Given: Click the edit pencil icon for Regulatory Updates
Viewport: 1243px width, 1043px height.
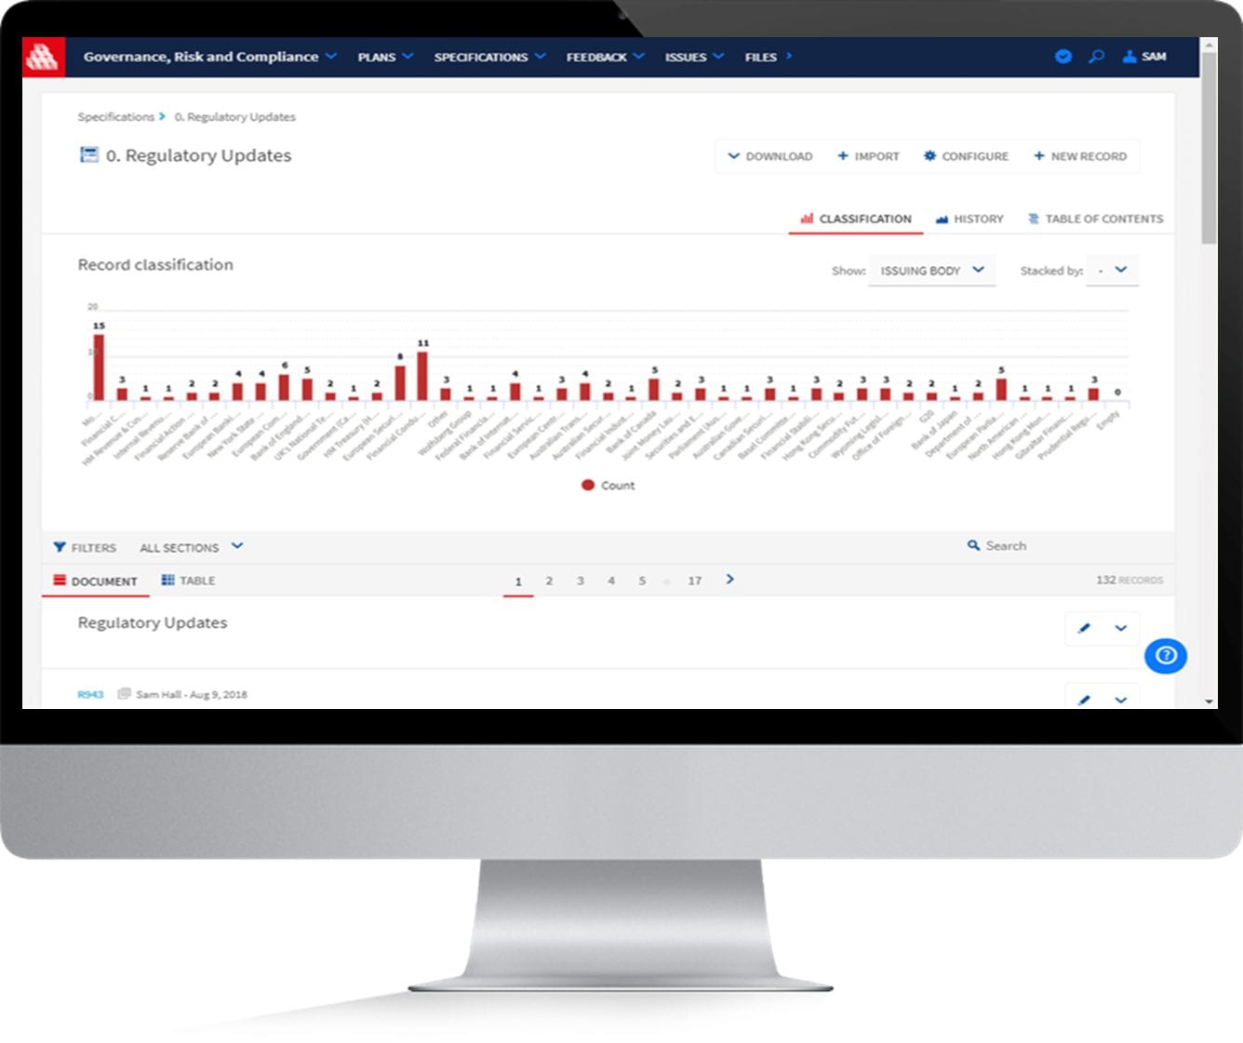Looking at the screenshot, I should coord(1083,628).
